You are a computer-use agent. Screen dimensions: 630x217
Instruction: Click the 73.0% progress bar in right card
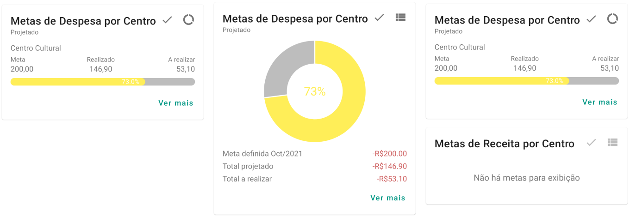point(527,81)
